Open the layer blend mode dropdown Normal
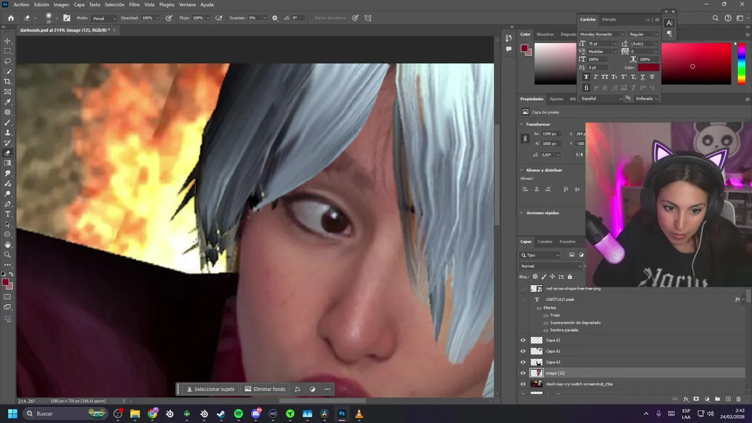Image resolution: width=752 pixels, height=423 pixels. tap(552, 266)
